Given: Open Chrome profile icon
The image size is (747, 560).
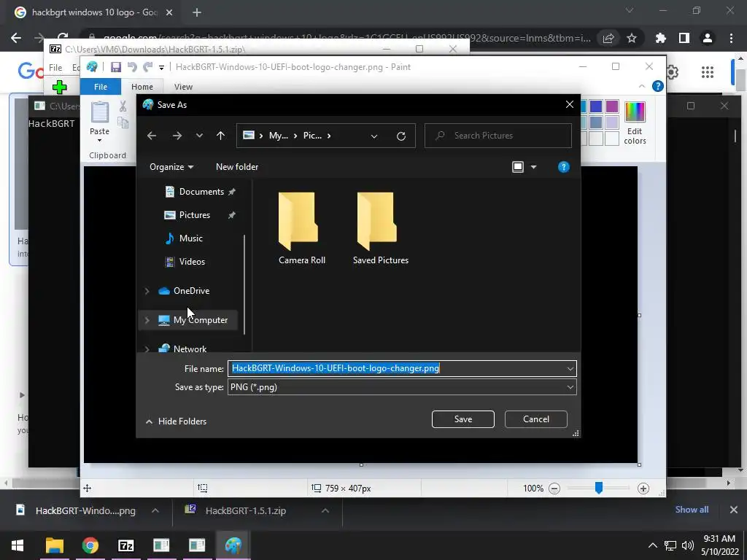Looking at the screenshot, I should [x=708, y=38].
